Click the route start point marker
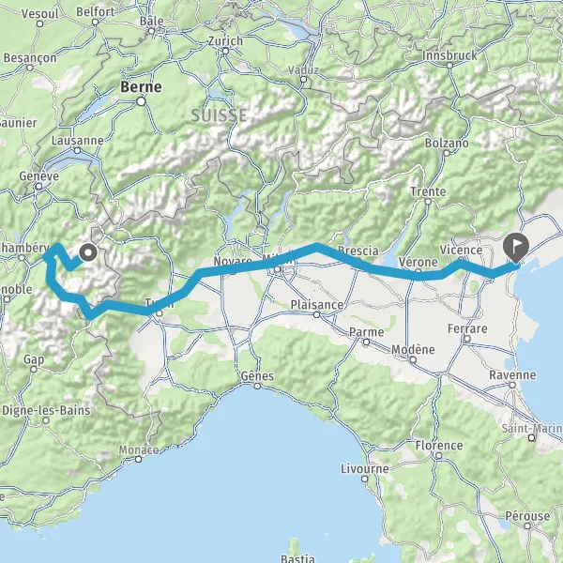The image size is (563, 563). 88,252
